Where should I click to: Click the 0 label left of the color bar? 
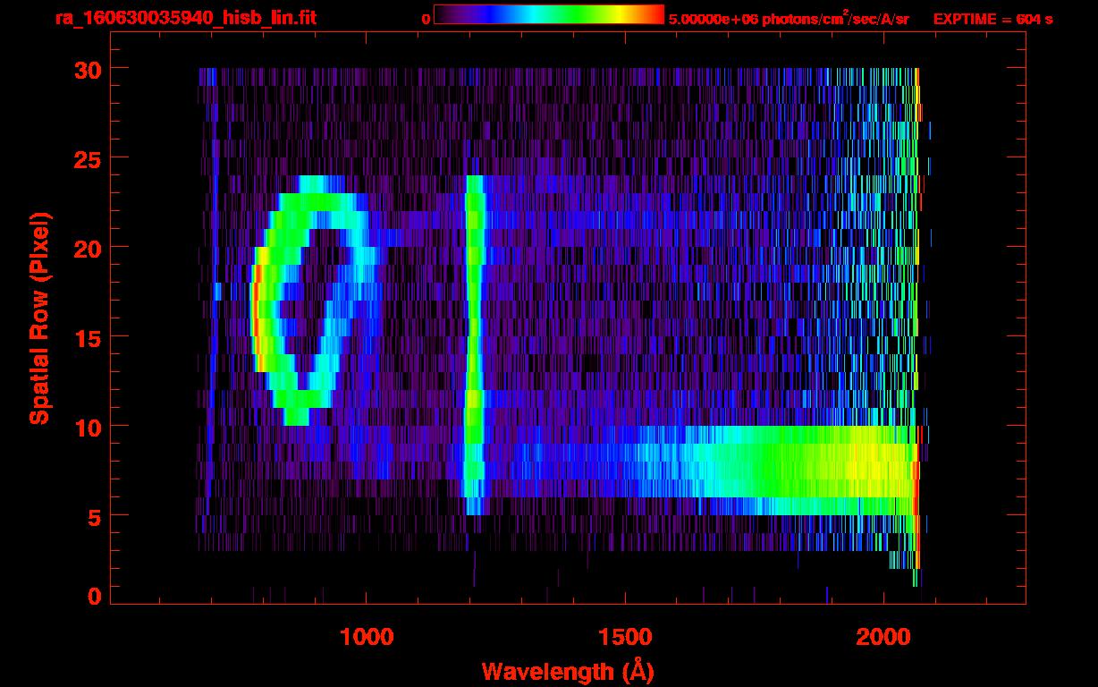coord(426,19)
